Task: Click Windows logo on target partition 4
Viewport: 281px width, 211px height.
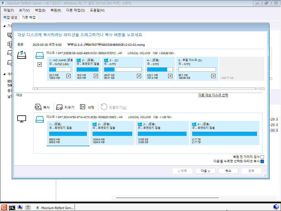Action: [194, 124]
